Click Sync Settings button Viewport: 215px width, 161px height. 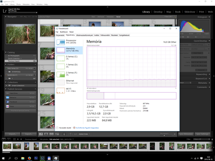tap(202, 134)
